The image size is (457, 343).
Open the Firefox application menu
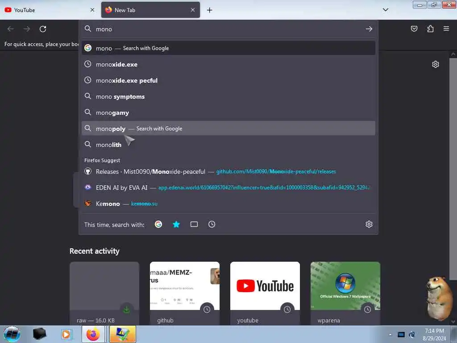point(446,29)
